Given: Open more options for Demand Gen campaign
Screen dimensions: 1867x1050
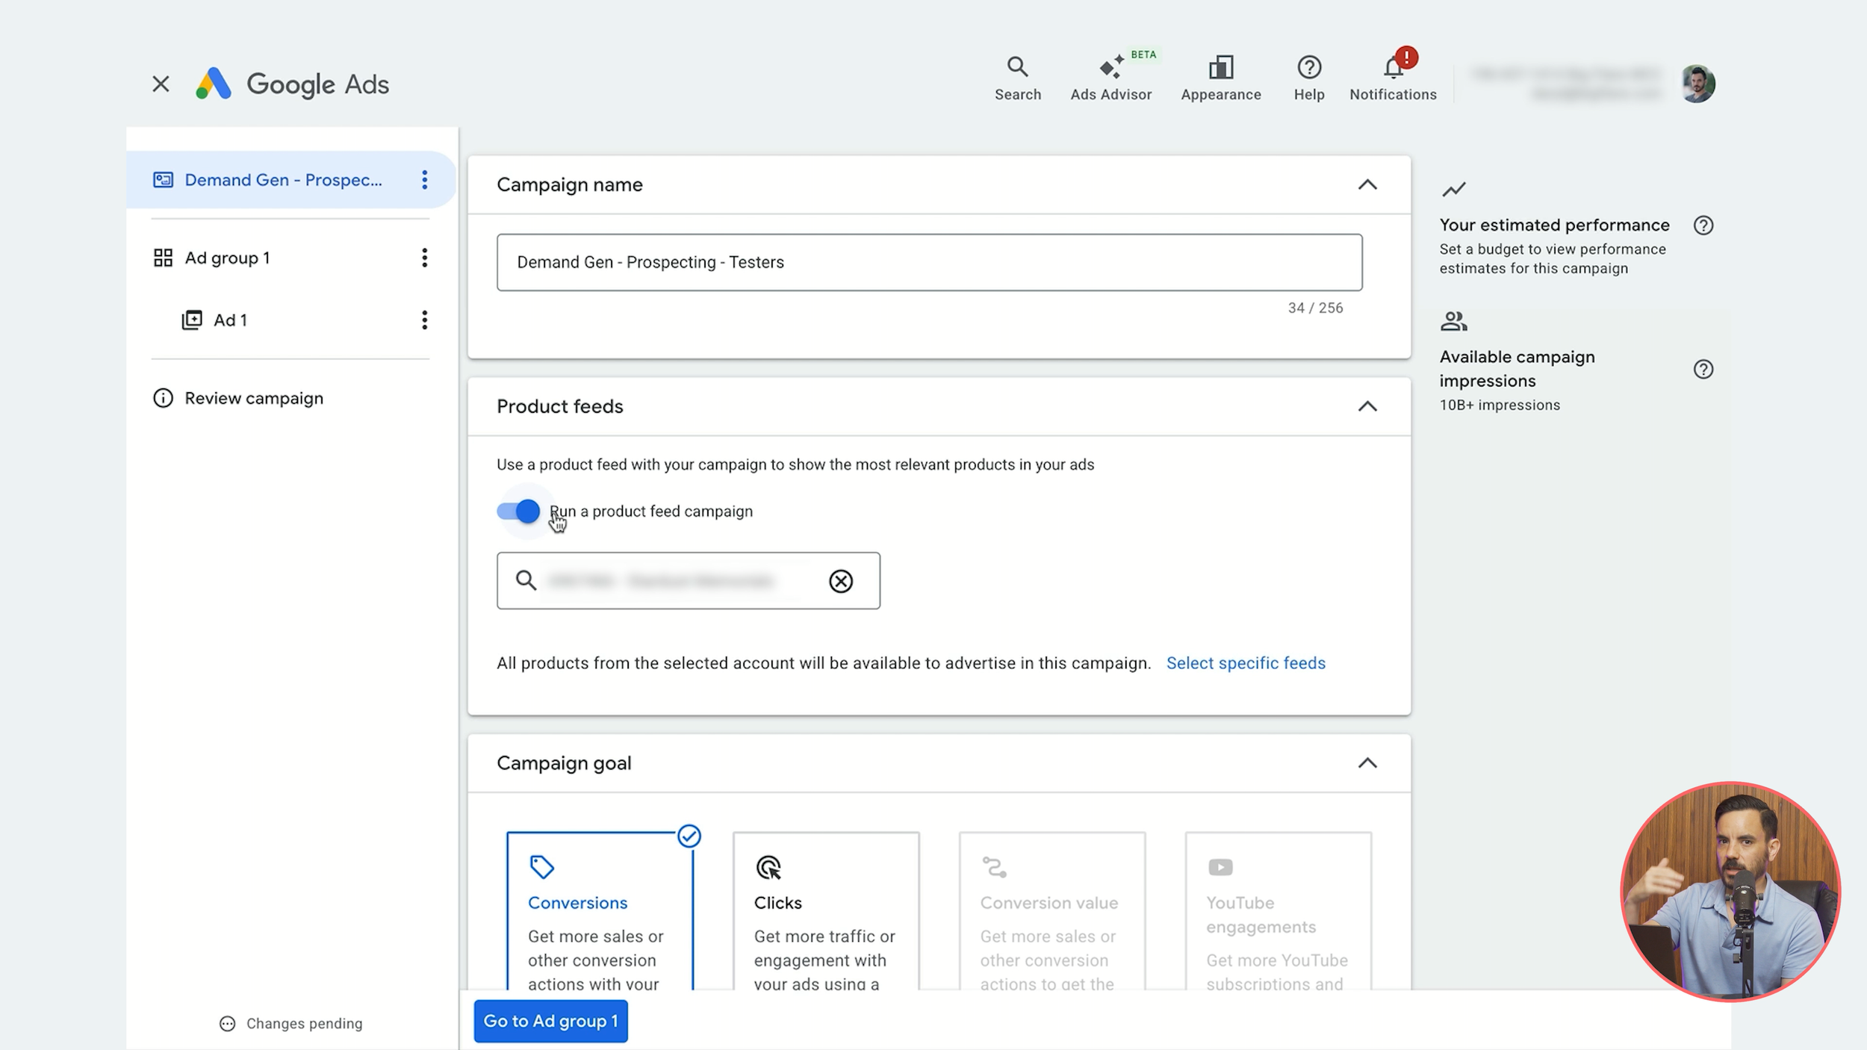Looking at the screenshot, I should [424, 180].
